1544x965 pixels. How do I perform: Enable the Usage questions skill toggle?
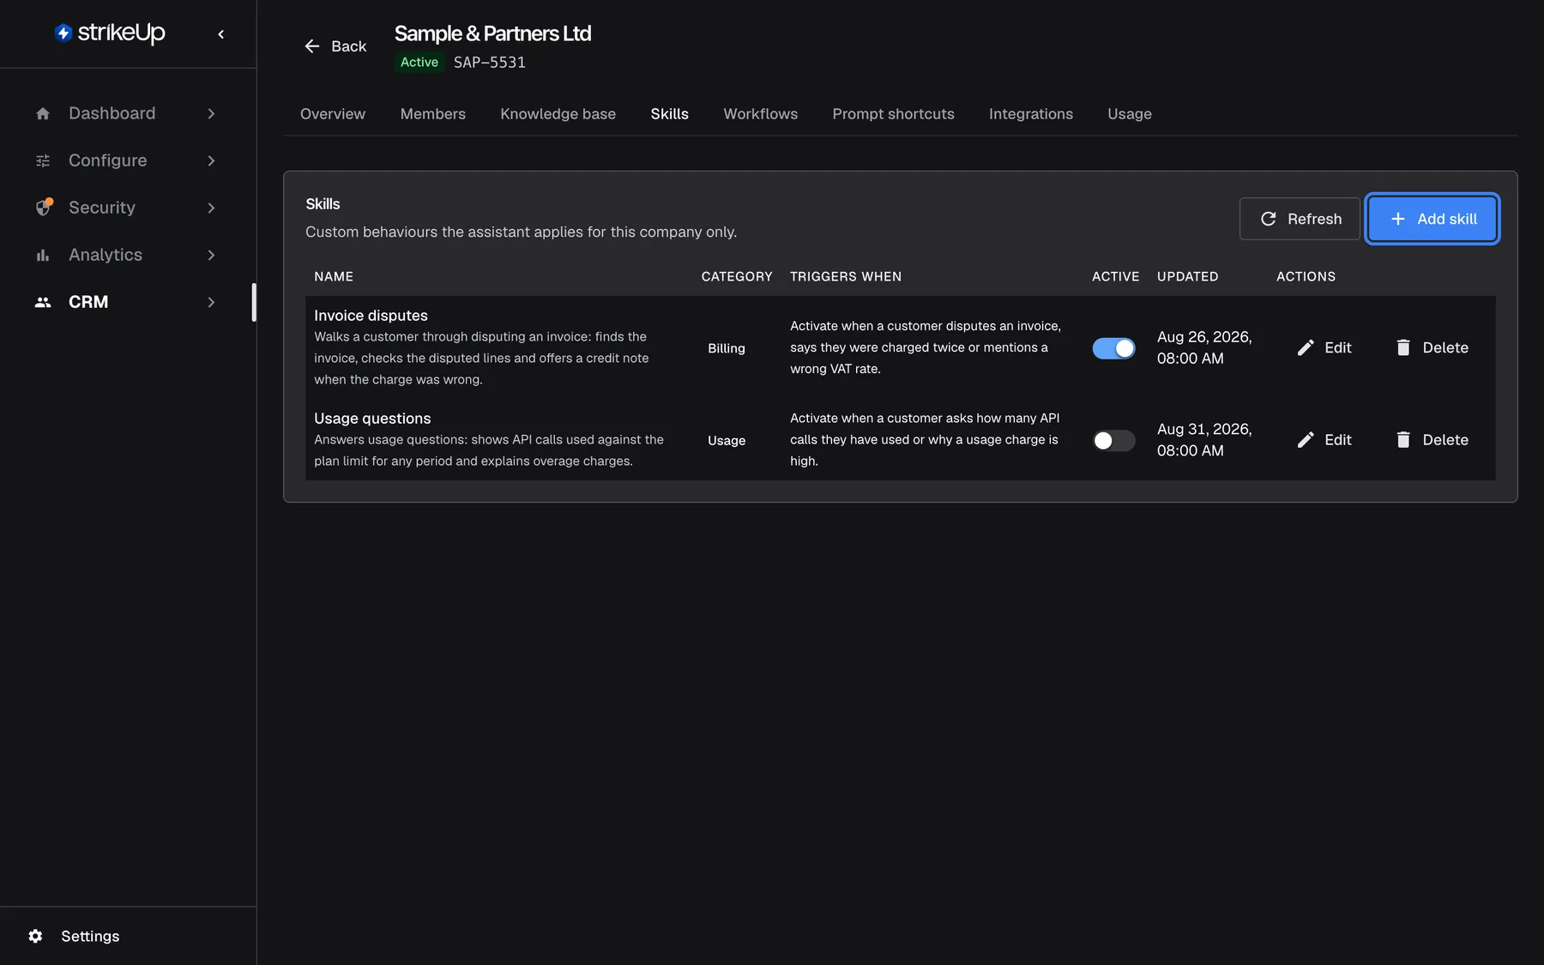coord(1113,440)
